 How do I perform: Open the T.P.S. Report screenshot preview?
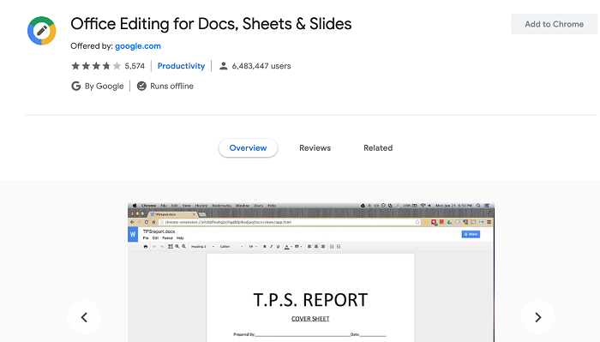click(x=310, y=273)
